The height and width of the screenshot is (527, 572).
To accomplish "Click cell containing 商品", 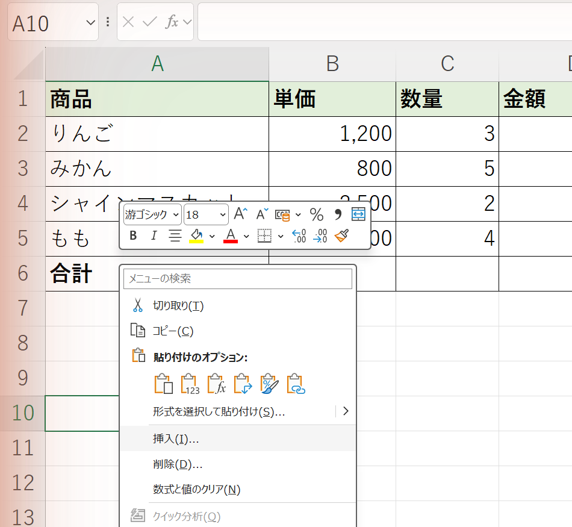I will click(x=157, y=99).
